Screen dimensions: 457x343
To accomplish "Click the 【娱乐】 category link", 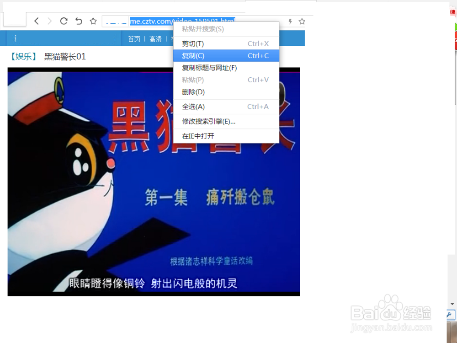I will coord(23,56).
